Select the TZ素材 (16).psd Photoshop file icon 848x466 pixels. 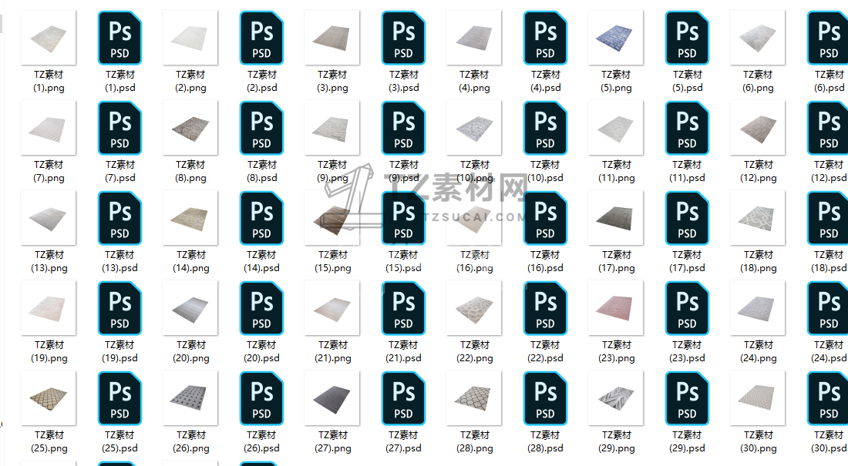[545, 219]
